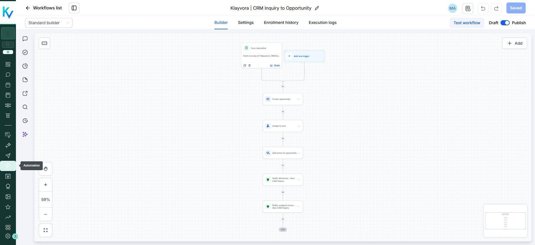The height and width of the screenshot is (245, 535).
Task: Undo the last workflow change
Action: pyautogui.click(x=483, y=8)
